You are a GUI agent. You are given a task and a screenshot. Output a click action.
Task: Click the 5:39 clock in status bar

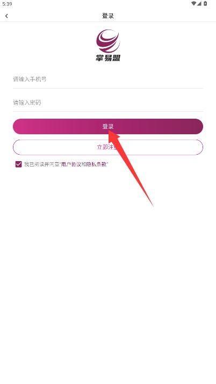(x=7, y=4)
